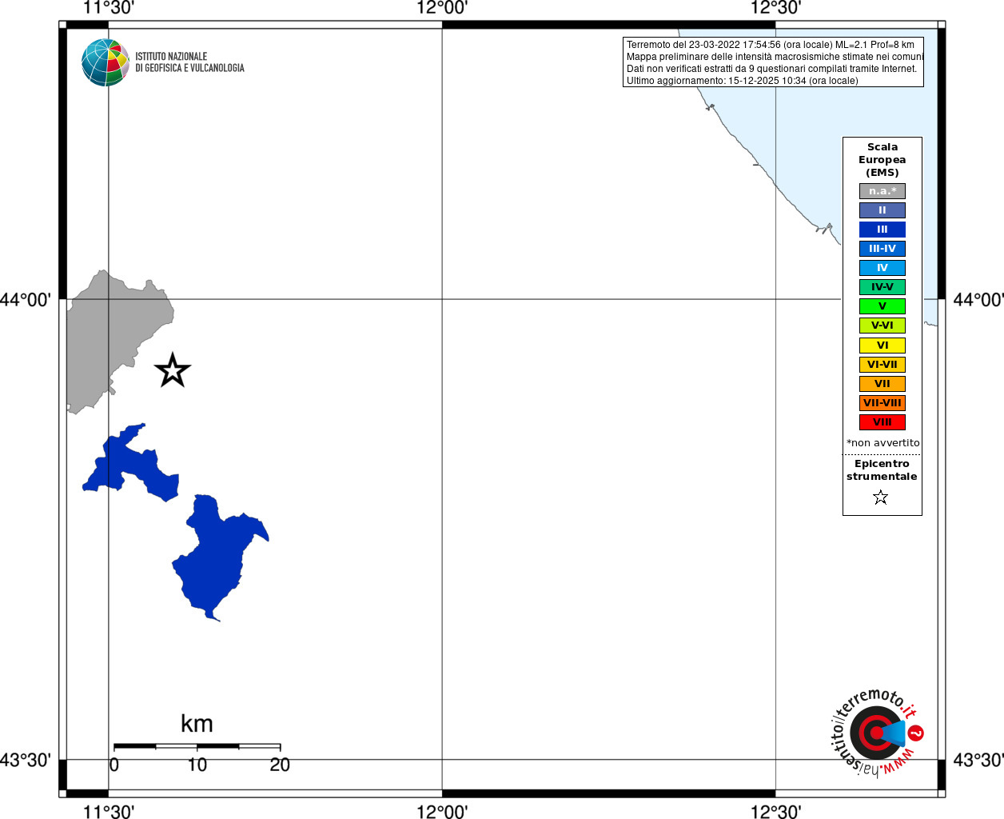Click the top 11°30' longitude label
1004x819 pixels.
(x=109, y=8)
